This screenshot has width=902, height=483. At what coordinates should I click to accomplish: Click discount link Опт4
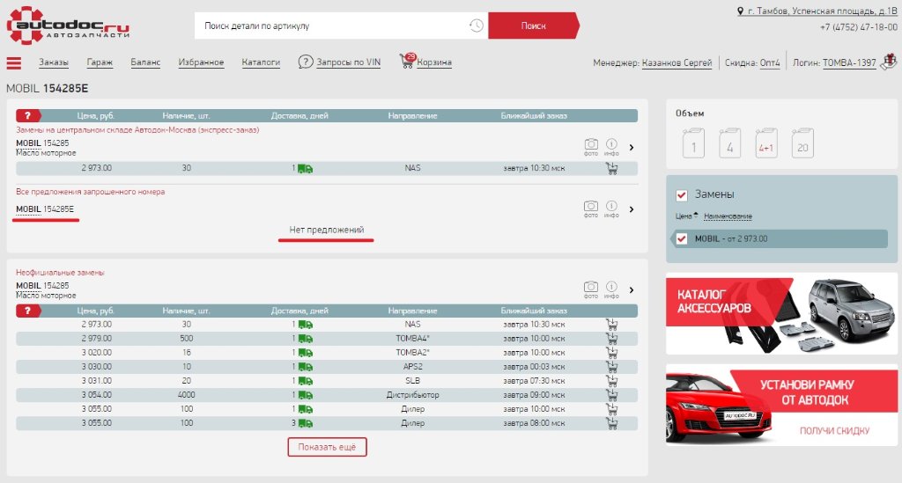tap(770, 62)
